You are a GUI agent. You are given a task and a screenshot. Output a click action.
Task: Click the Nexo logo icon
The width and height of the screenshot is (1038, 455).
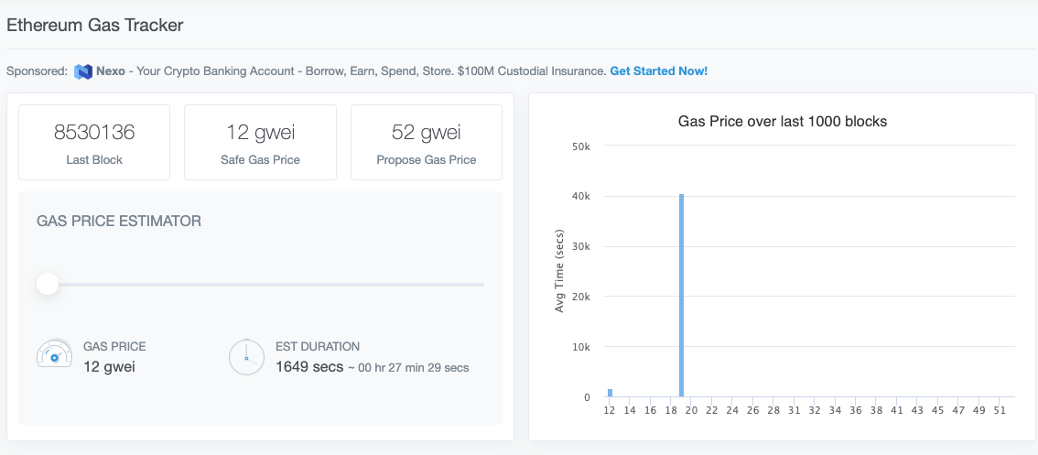pyautogui.click(x=82, y=71)
